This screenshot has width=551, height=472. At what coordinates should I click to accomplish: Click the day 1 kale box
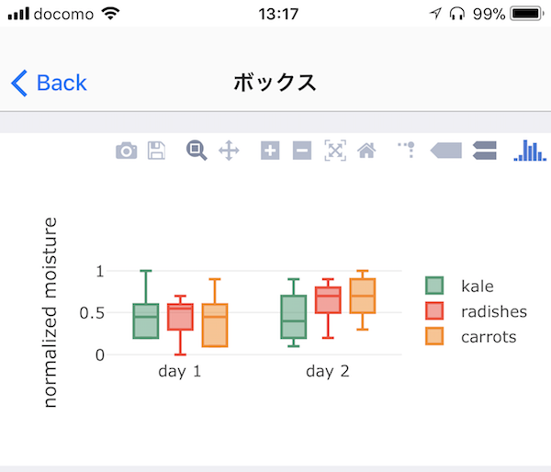click(x=146, y=320)
